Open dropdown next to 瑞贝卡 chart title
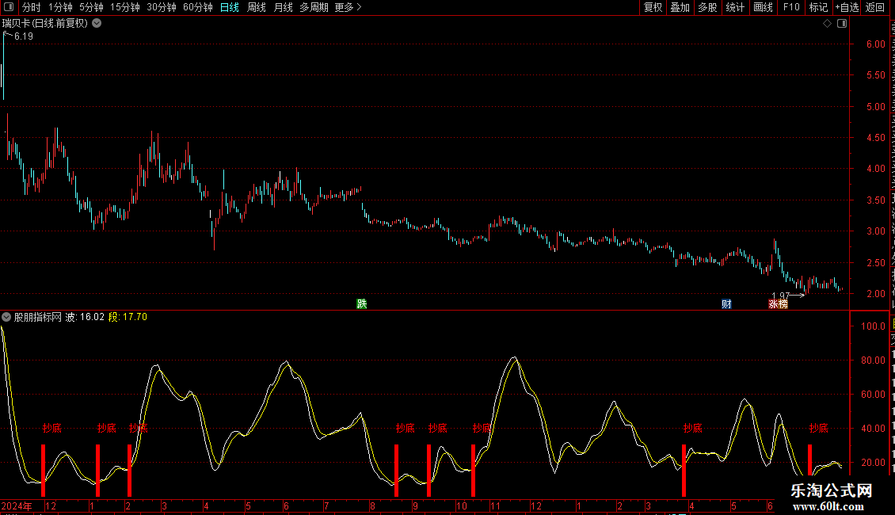 [x=97, y=23]
